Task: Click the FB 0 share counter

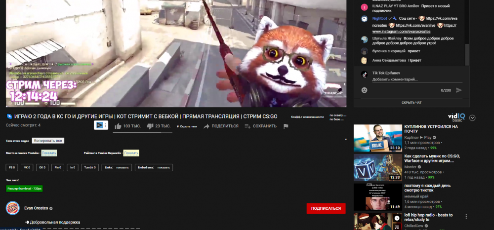Action: coord(12,167)
